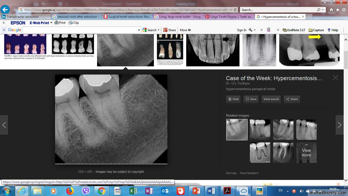Screen dimensions: 348x196
Task: Launch Firefox from the Windows taskbar
Action: point(70,191)
